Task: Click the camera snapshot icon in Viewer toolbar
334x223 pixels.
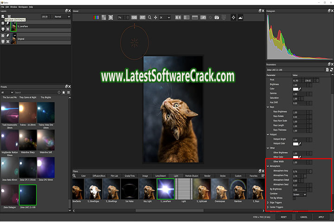Action: point(217,17)
